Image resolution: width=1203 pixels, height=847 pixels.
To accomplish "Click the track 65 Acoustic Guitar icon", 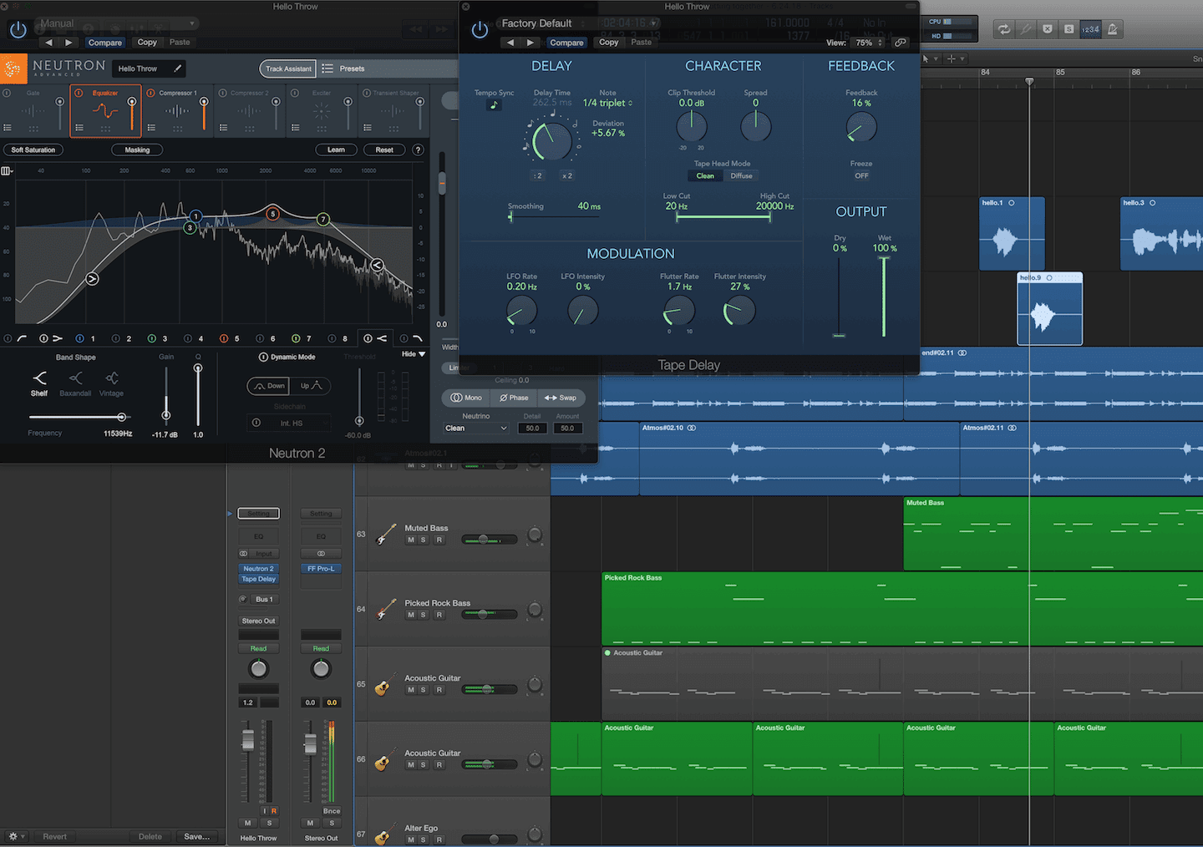I will 384,684.
